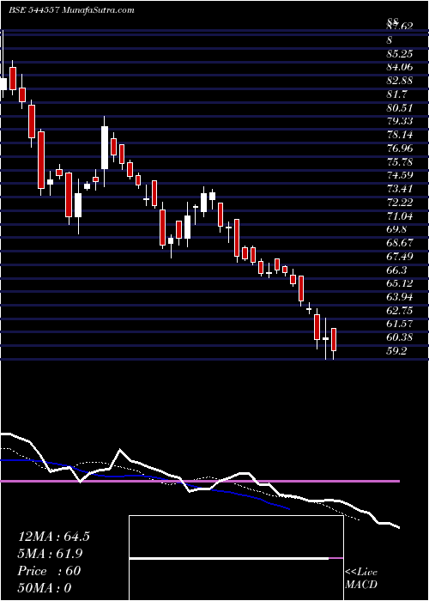Click the 'Price : 60' readout
The height and width of the screenshot is (601, 429).
click(x=49, y=571)
